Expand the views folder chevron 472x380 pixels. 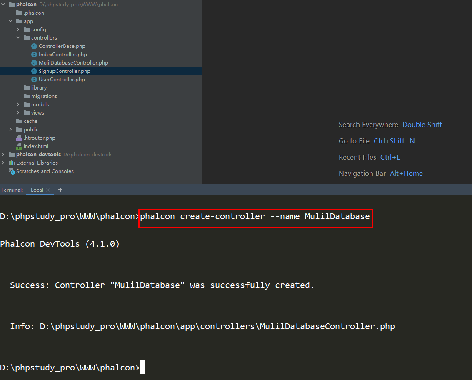click(18, 112)
